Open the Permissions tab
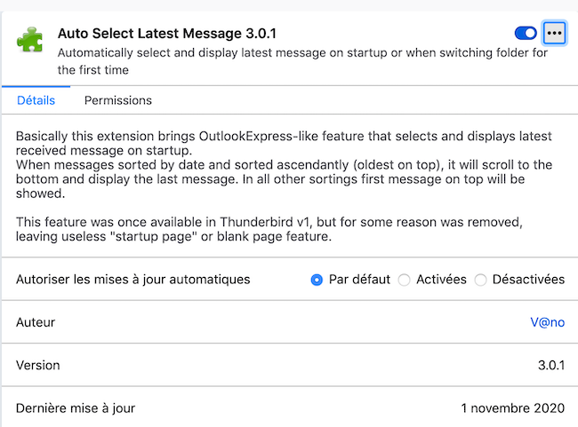 (118, 100)
